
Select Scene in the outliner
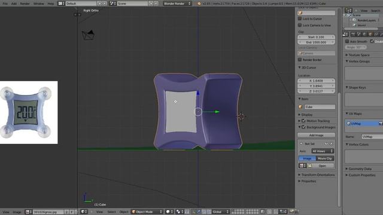[x=357, y=15]
